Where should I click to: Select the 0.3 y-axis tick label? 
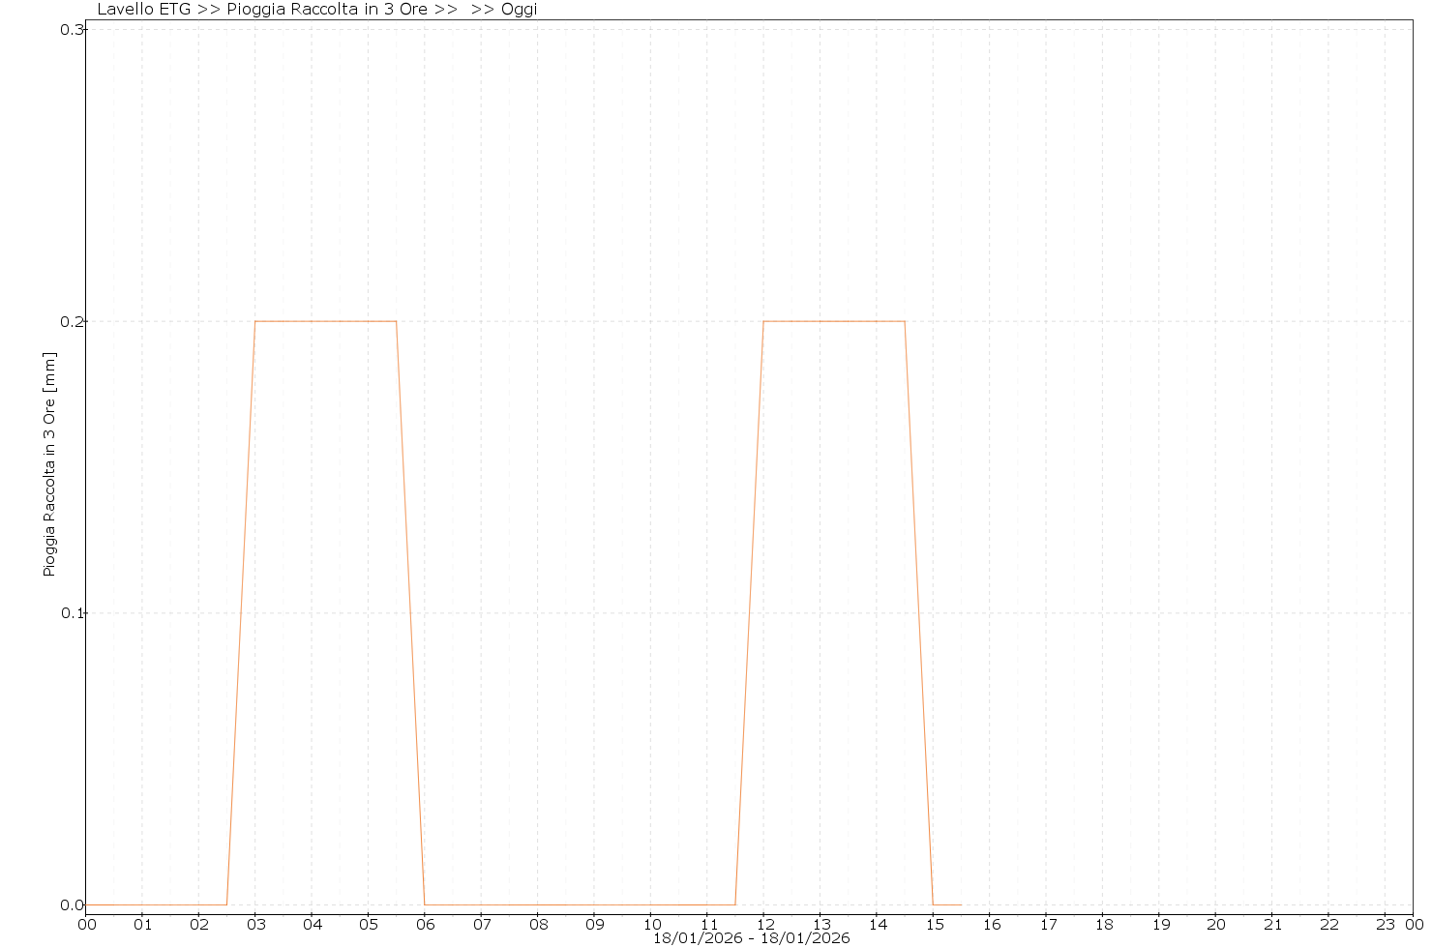point(72,29)
